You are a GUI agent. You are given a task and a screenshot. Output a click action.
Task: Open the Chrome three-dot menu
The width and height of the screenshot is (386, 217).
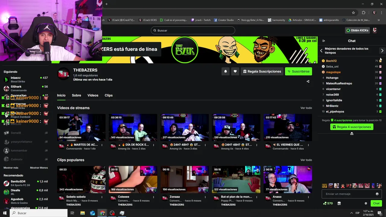[381, 13]
